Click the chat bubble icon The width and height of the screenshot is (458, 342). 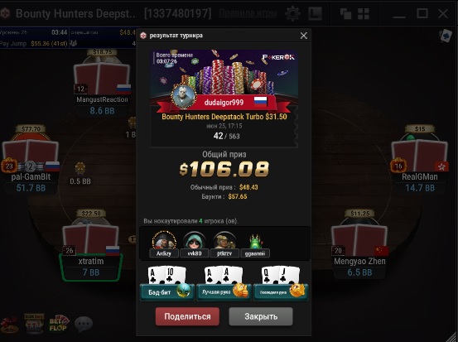(84, 324)
